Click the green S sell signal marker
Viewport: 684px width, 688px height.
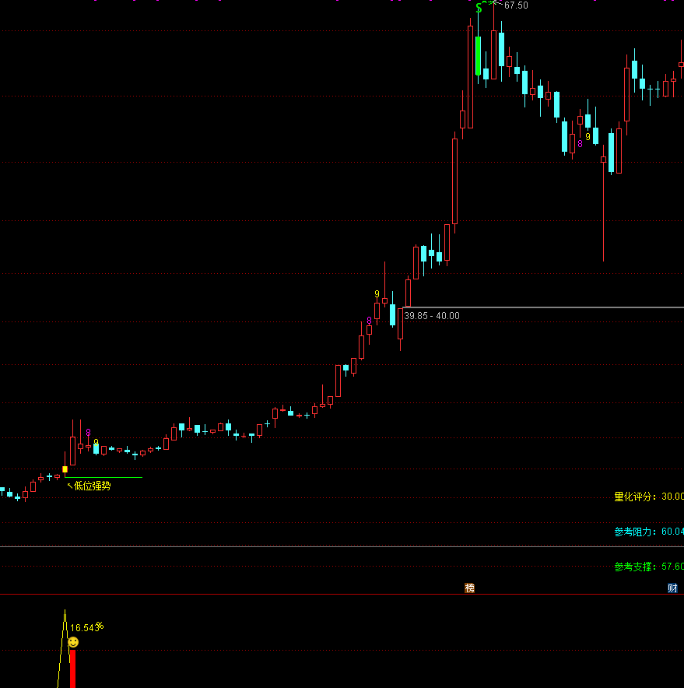[x=479, y=9]
